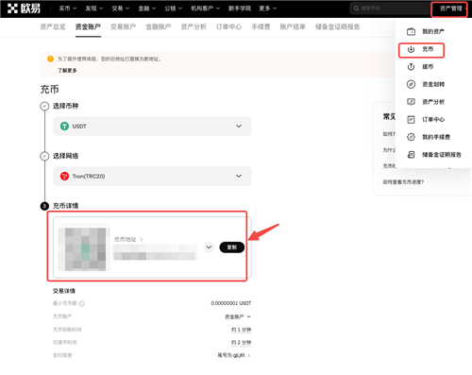Click 订单中心 clipboard icon in dropdown menu
Image resolution: width=472 pixels, height=375 pixels.
coord(411,119)
